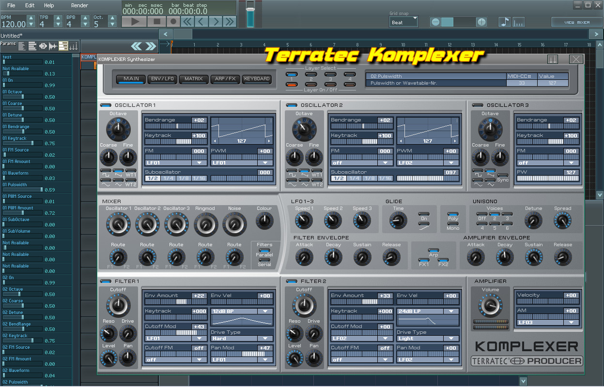Switch to the ENV / LFO tab
Screen dimensions: 604x387
[x=162, y=79]
